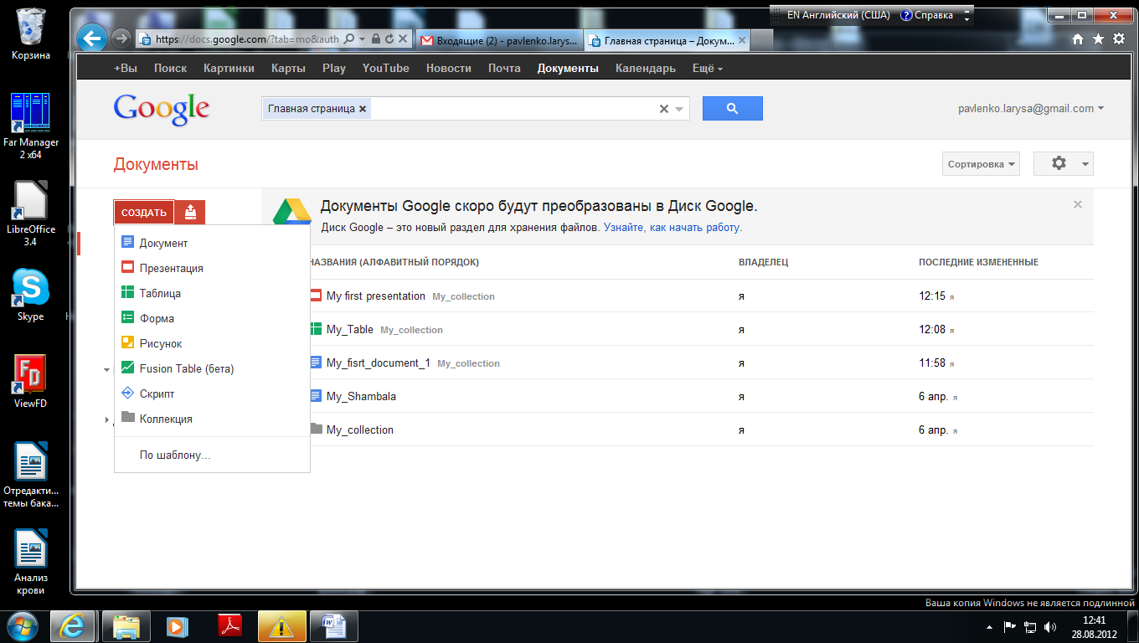The width and height of the screenshot is (1139, 643).
Task: Open the settings gear menu
Action: pos(1063,163)
